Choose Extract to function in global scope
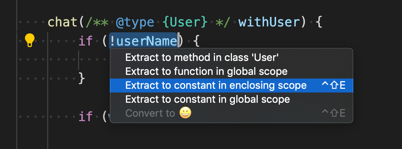The height and width of the screenshot is (149, 402). click(x=206, y=71)
